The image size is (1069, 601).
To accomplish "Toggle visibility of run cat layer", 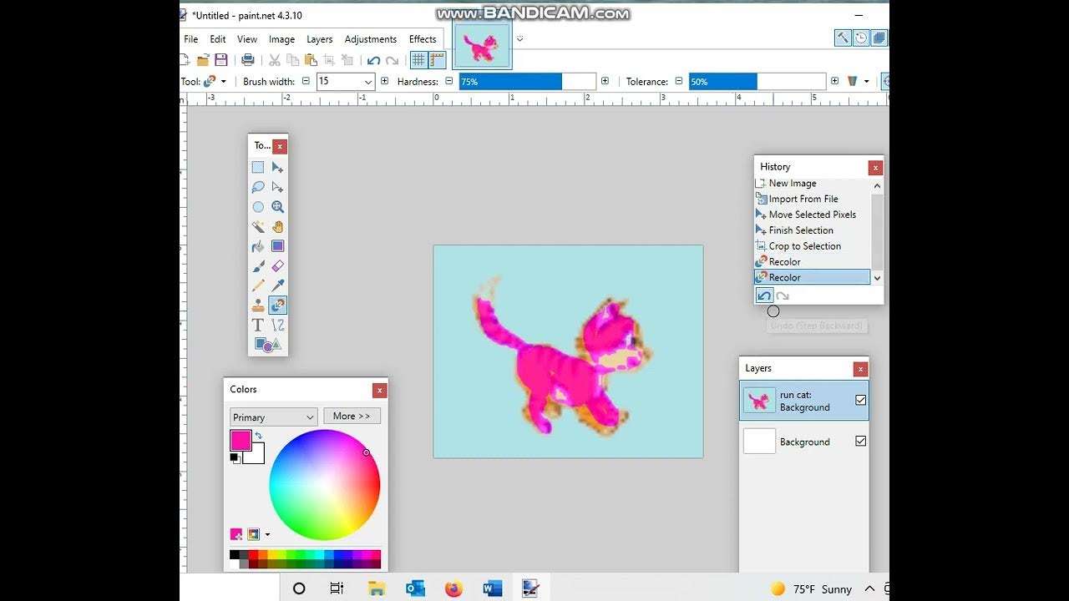I will (x=861, y=401).
